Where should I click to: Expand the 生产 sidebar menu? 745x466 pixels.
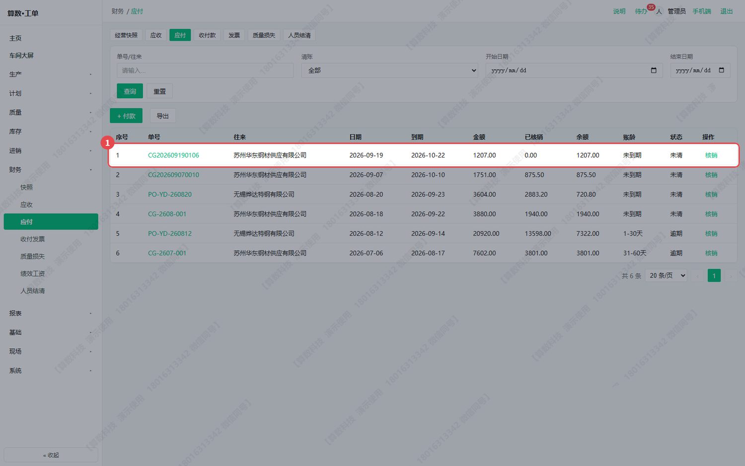(x=51, y=75)
